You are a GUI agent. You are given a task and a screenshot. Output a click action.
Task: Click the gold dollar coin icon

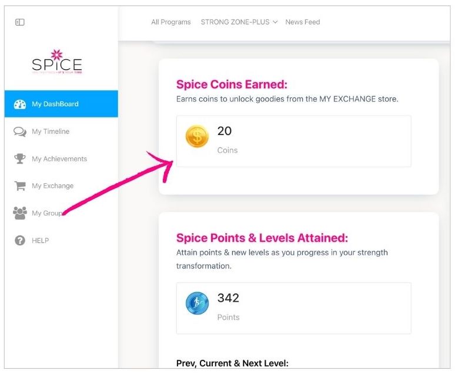click(197, 137)
